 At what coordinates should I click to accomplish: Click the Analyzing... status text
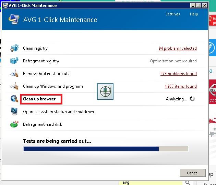click(x=176, y=99)
